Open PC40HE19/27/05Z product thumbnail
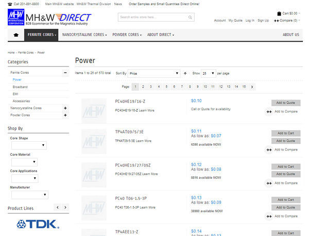Image resolution: width=309 pixels, height=236 pixels. tap(94, 175)
